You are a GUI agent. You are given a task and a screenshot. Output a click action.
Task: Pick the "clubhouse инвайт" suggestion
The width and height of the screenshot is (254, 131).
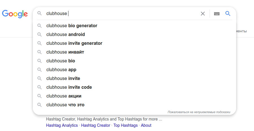65,52
